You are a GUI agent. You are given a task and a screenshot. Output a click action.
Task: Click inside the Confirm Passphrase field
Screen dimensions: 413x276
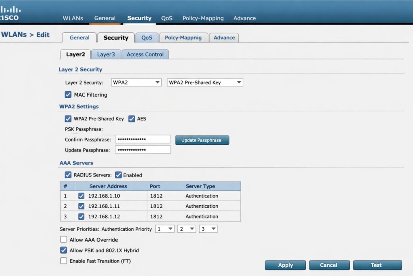click(143, 139)
